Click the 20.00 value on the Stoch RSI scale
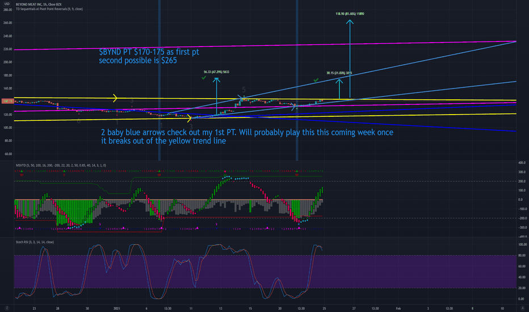 point(522,288)
